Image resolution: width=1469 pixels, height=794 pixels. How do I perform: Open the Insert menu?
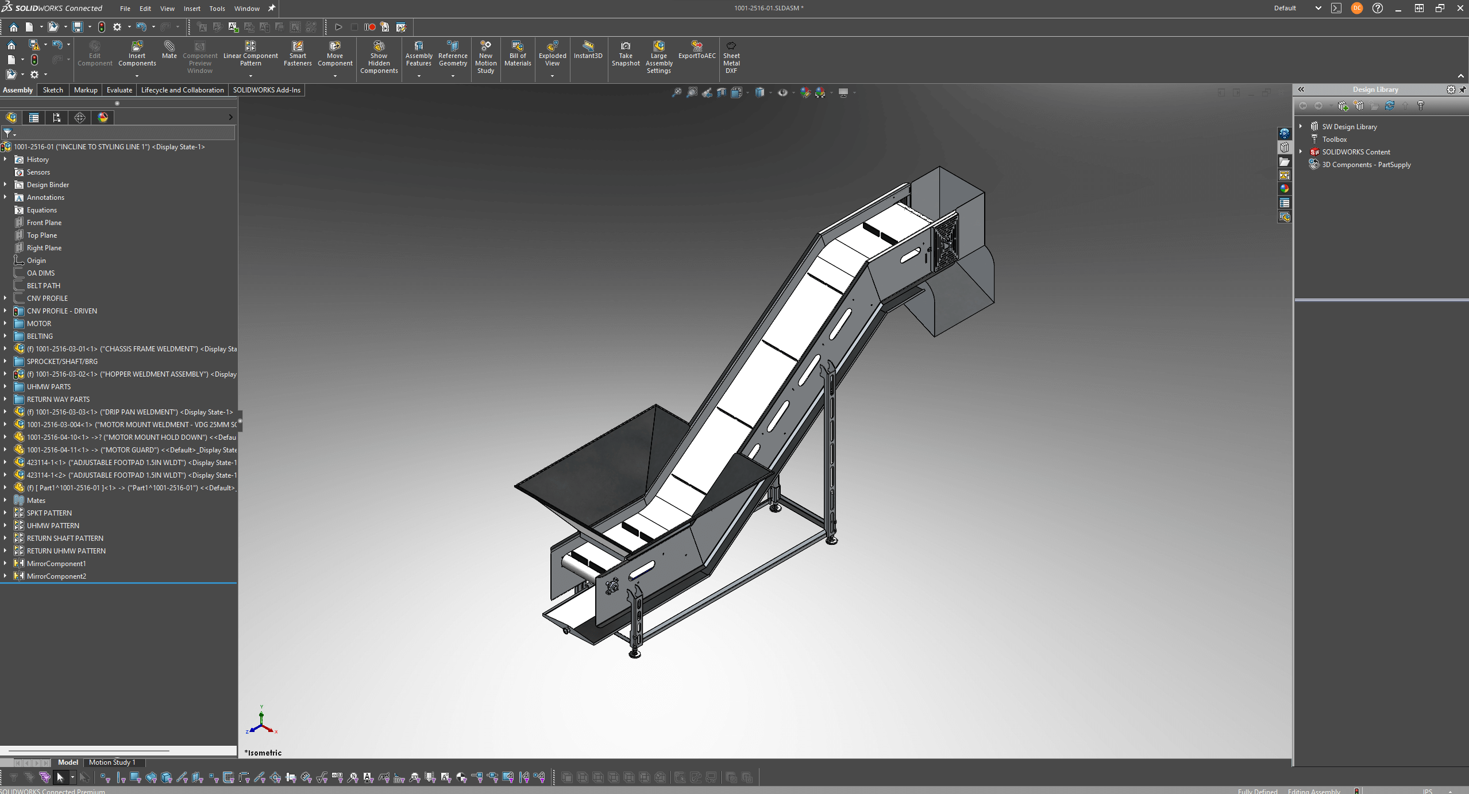(192, 9)
